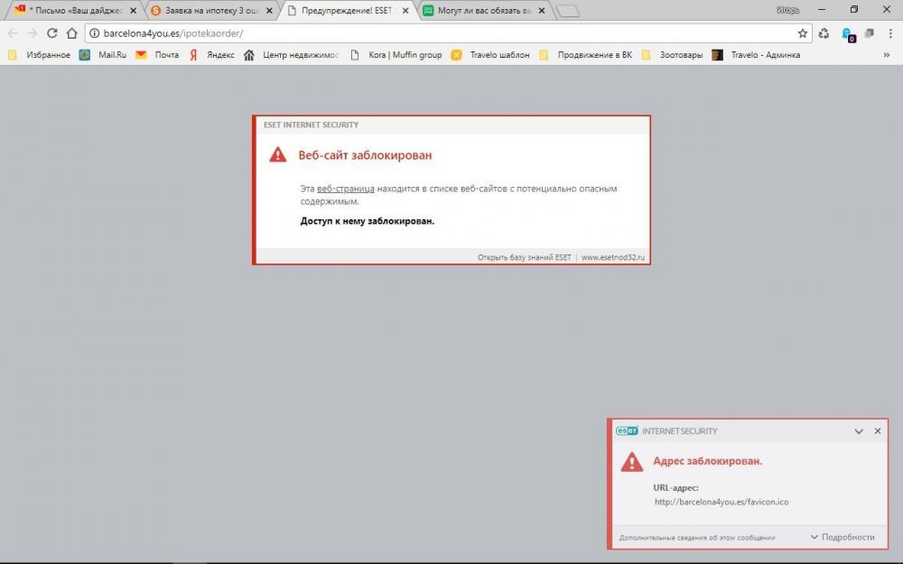Open the Mail.Ru bookmark
The height and width of the screenshot is (564, 903).
[103, 55]
